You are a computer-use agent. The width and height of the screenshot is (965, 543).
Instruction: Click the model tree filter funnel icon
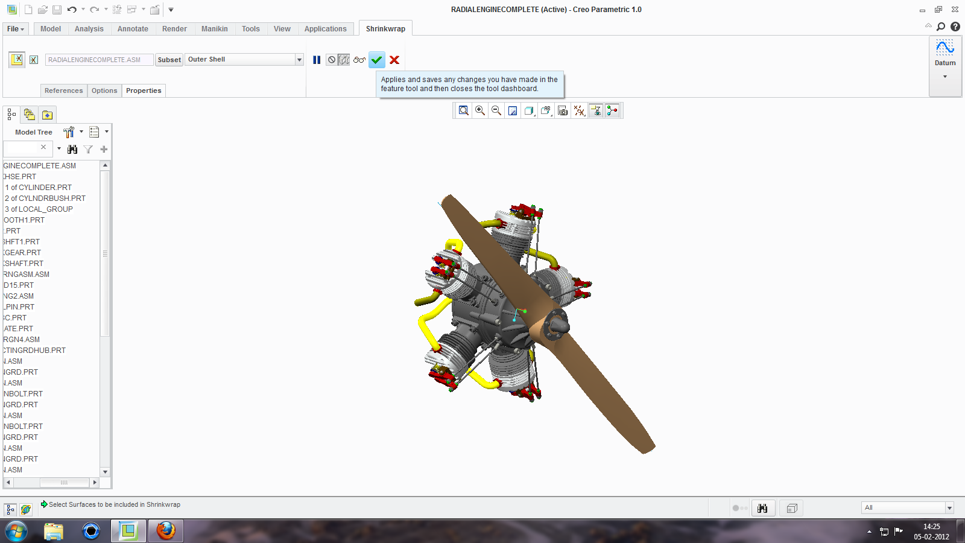click(x=88, y=149)
